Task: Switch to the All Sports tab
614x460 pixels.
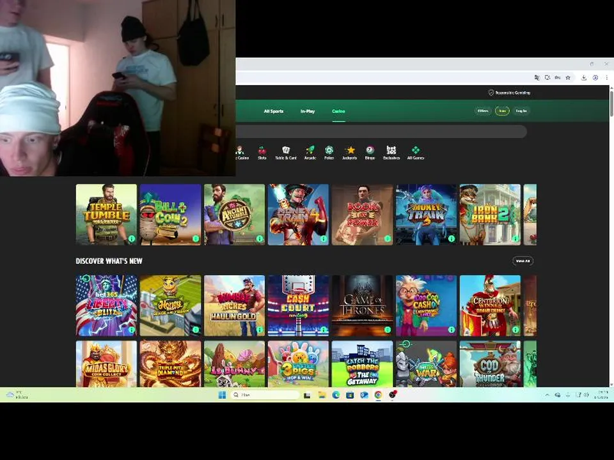Action: 273,111
